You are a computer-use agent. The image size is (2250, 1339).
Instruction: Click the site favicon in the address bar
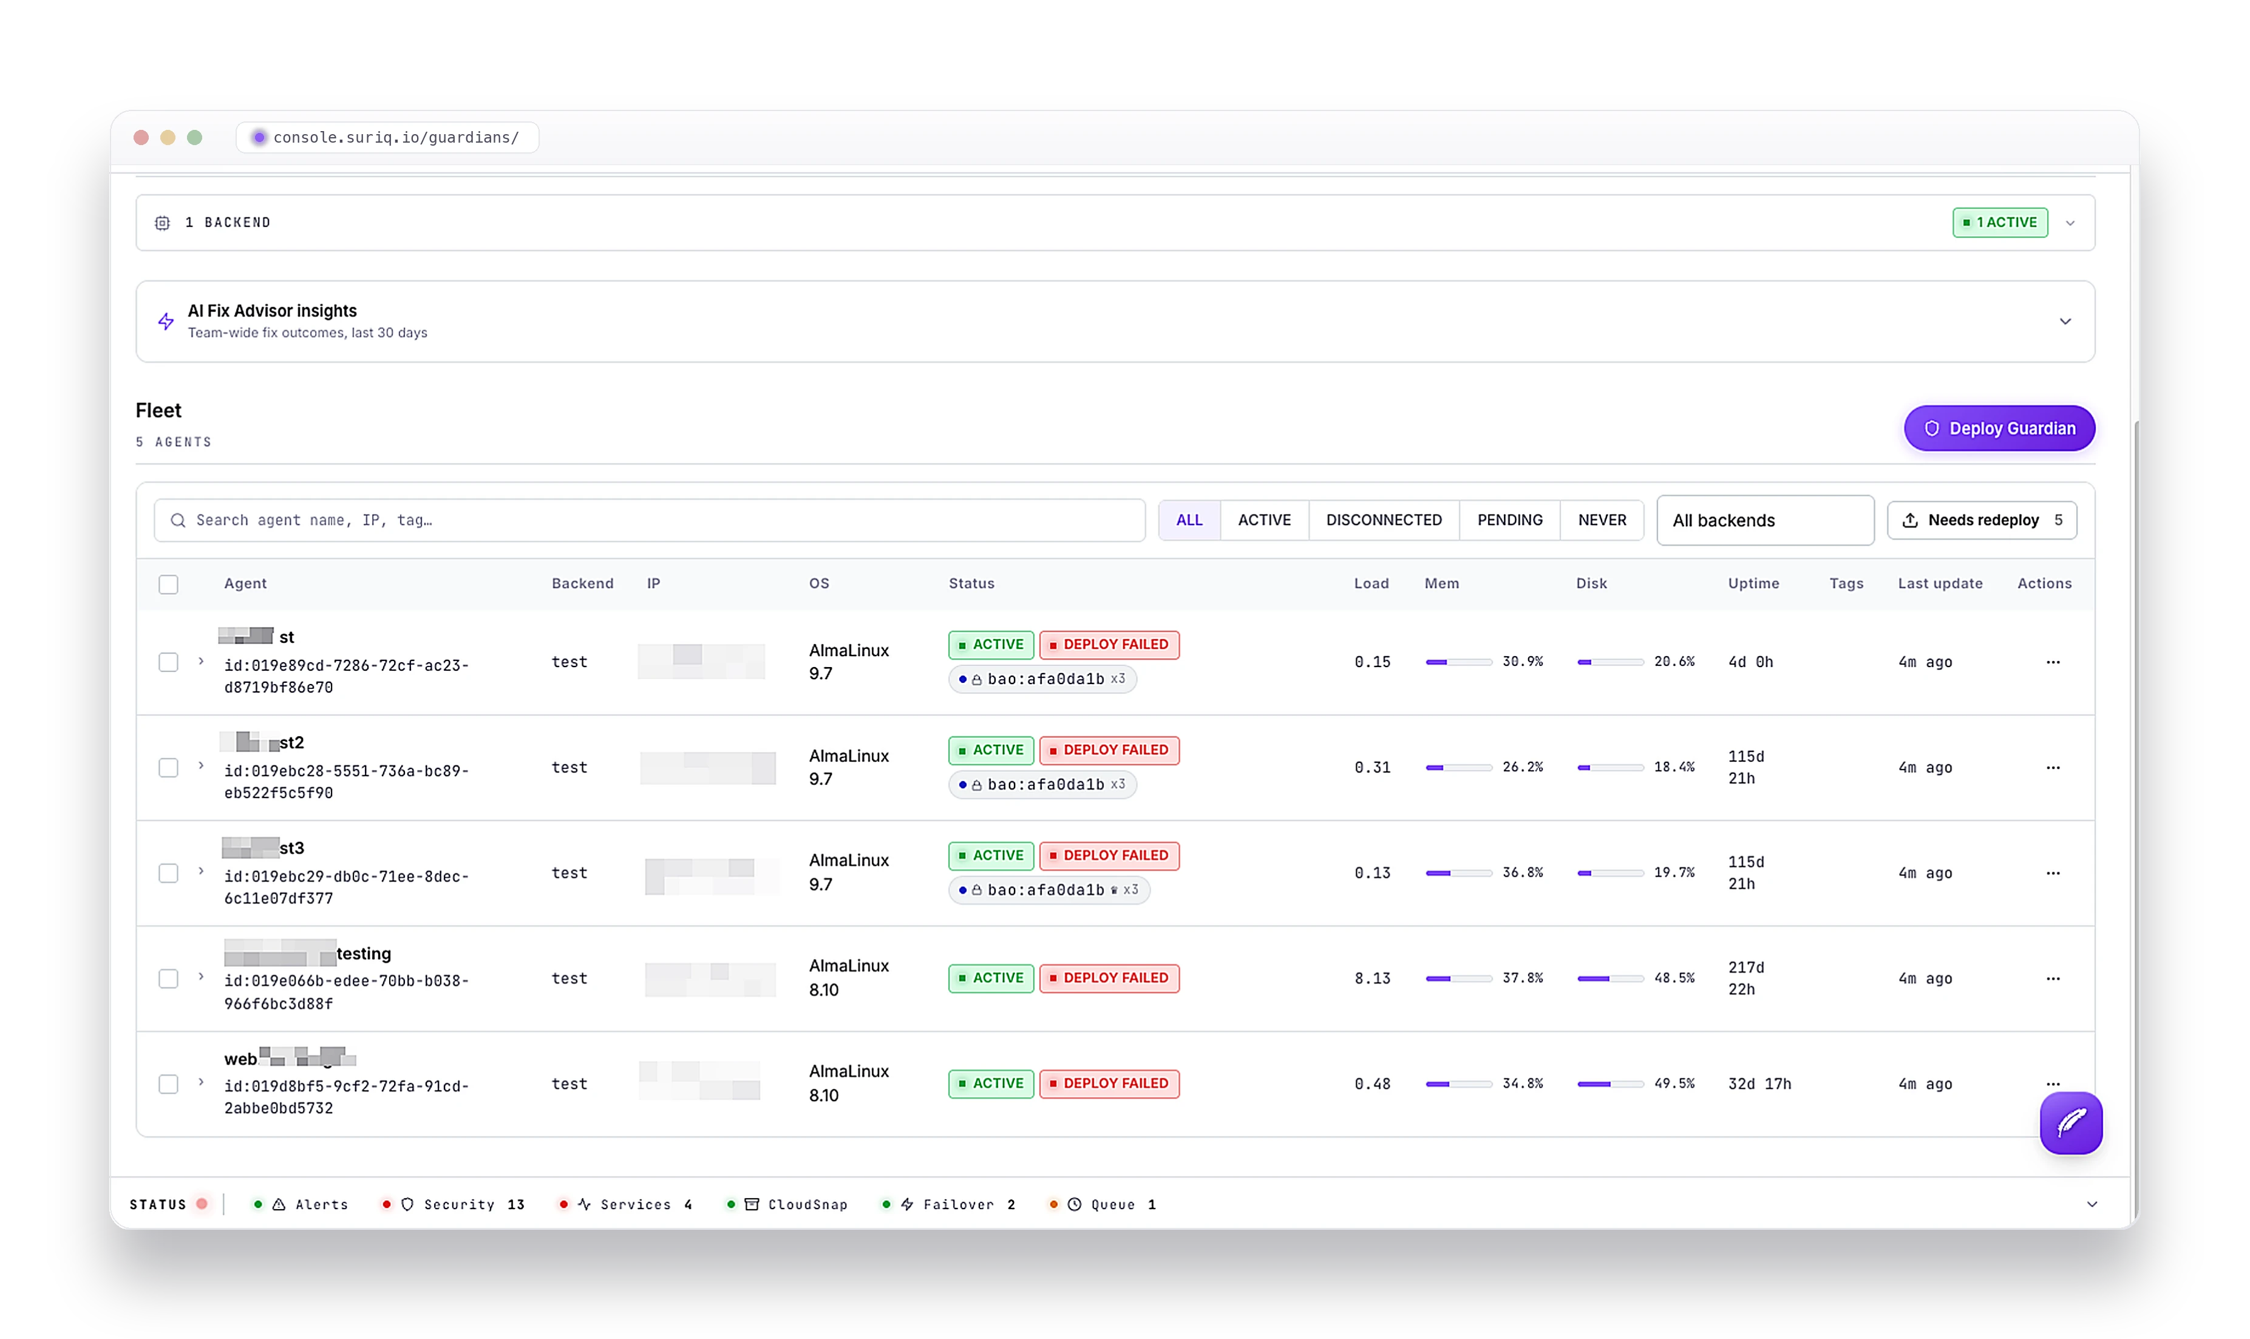point(259,137)
